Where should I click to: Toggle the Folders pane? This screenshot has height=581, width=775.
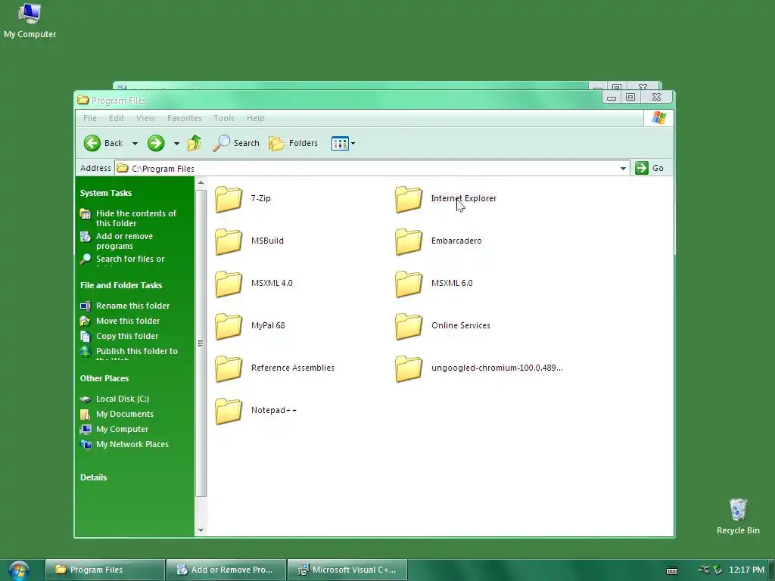click(293, 143)
